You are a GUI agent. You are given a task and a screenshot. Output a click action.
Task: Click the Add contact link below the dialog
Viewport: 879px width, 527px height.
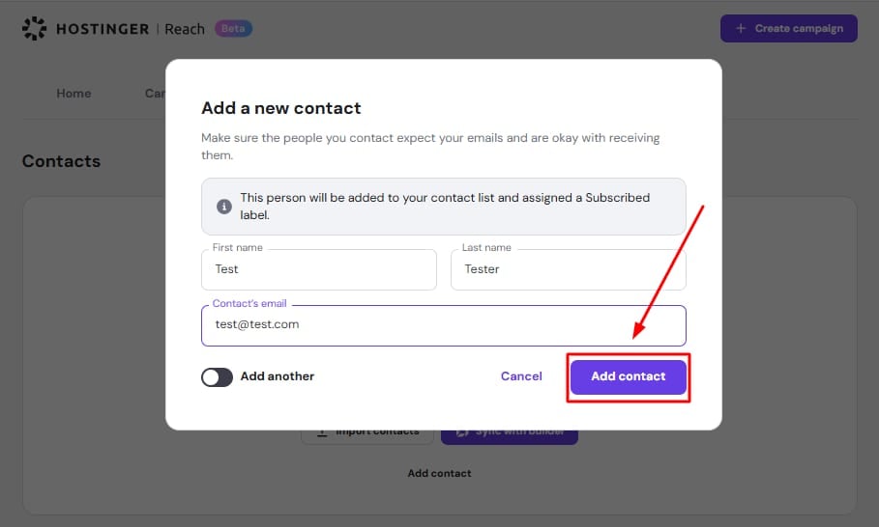pyautogui.click(x=439, y=473)
